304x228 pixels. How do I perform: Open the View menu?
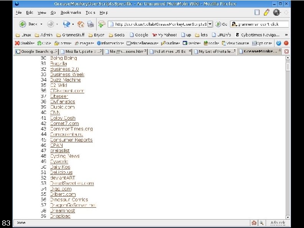(x=42, y=13)
